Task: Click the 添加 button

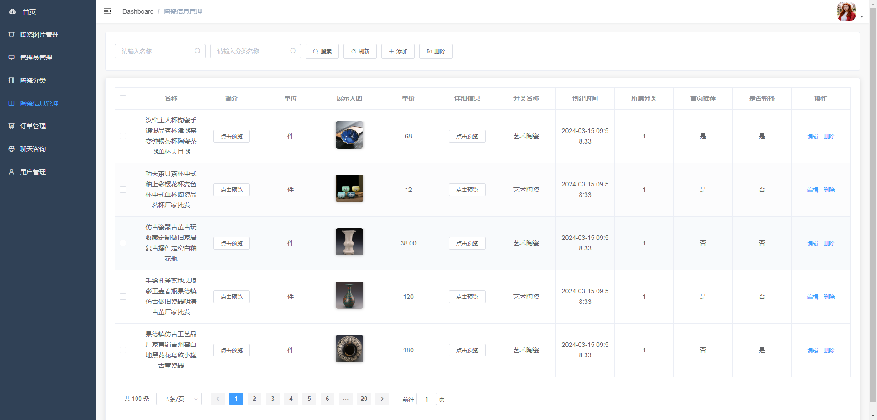Action: tap(398, 52)
